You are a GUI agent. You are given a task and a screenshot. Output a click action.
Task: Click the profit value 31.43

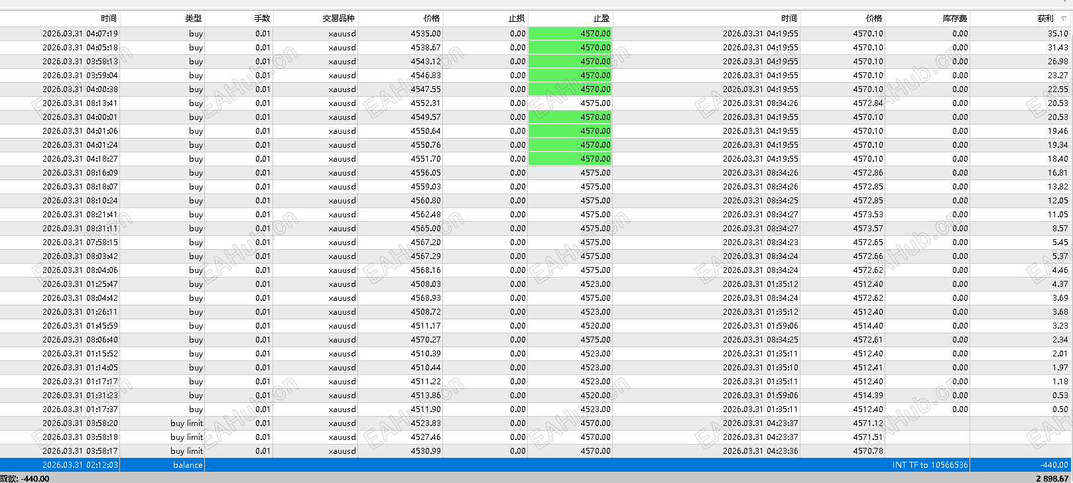[x=1058, y=48]
